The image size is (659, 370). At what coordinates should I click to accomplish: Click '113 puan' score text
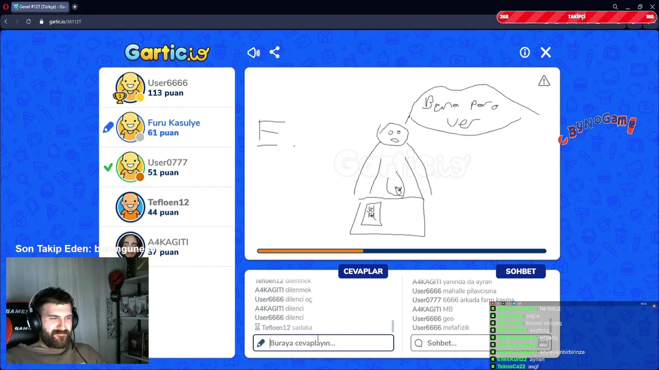pyautogui.click(x=165, y=93)
